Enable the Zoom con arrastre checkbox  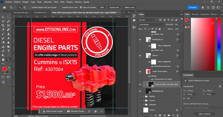tap(81, 8)
